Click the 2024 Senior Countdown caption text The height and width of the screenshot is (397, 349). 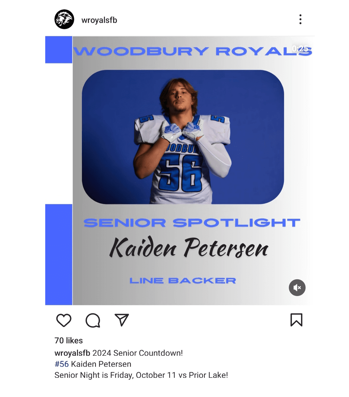tap(137, 353)
